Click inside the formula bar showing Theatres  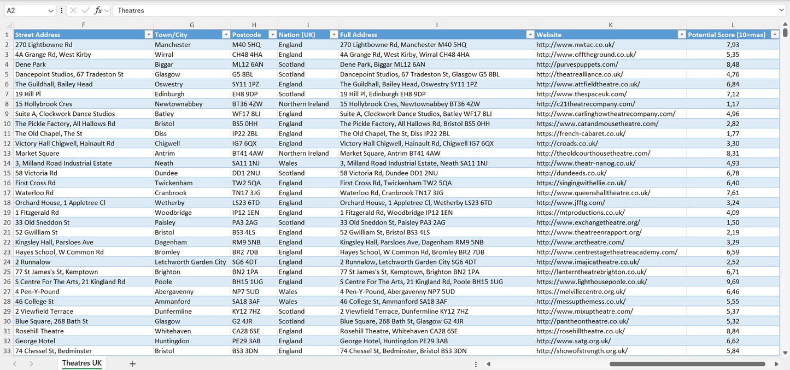click(219, 10)
